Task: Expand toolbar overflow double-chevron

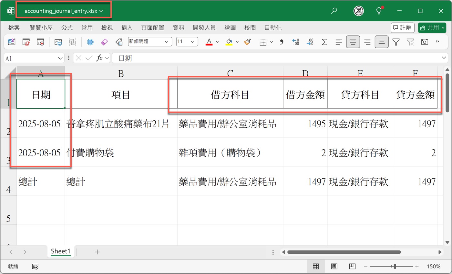Action: coord(437,42)
